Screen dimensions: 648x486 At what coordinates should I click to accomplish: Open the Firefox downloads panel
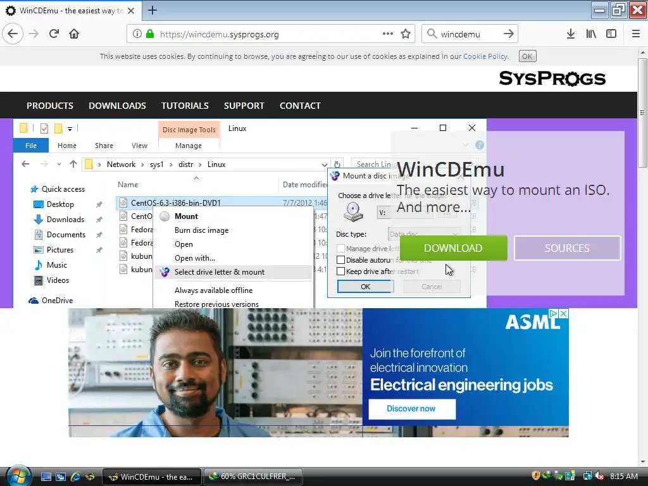point(571,34)
